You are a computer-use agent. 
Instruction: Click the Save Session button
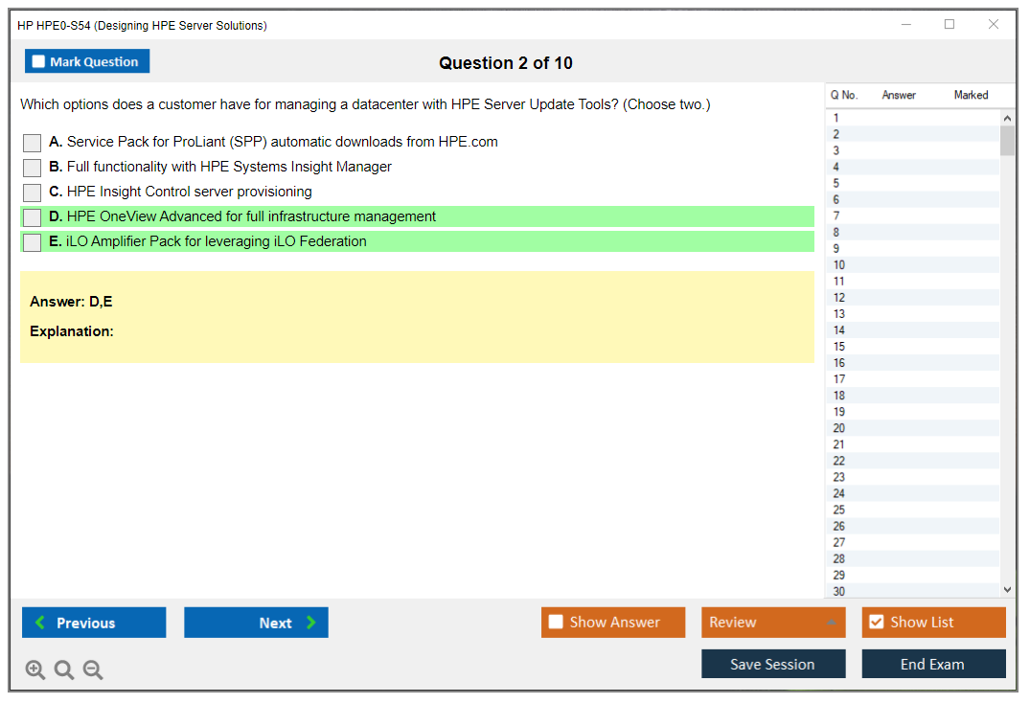[x=773, y=663]
